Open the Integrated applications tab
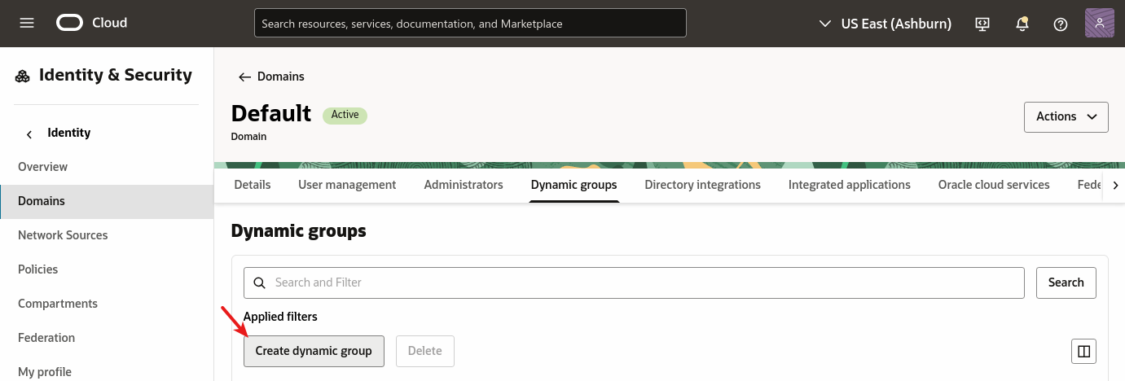 coord(850,185)
